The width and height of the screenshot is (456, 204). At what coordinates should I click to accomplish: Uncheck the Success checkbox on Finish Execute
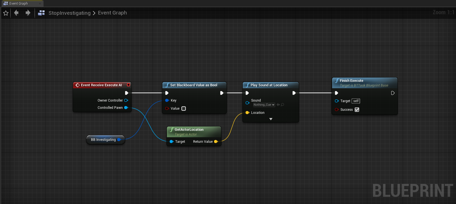click(x=357, y=110)
